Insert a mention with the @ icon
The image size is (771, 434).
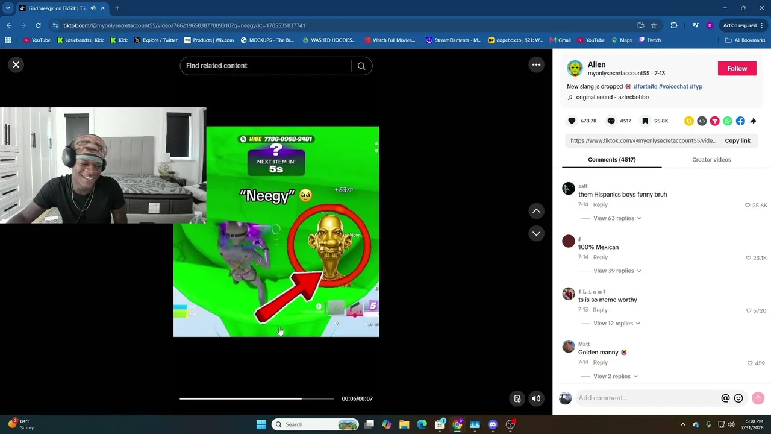click(725, 398)
